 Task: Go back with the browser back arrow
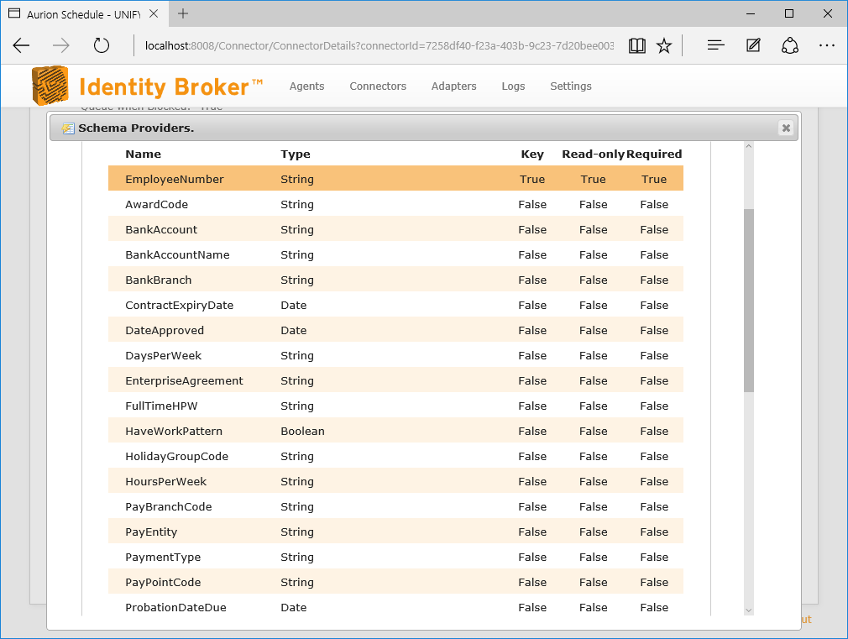[x=21, y=45]
